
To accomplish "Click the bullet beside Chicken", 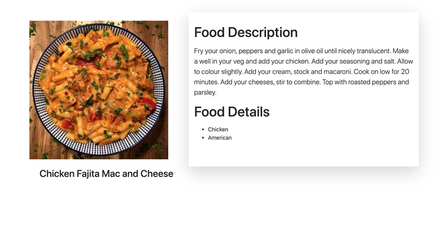I will (203, 129).
